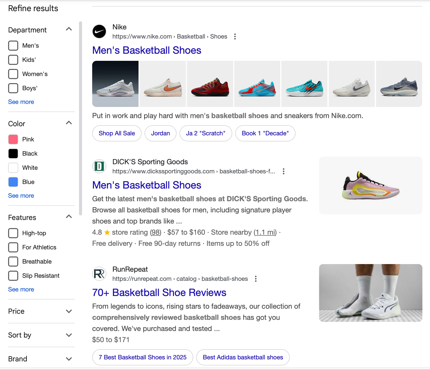The width and height of the screenshot is (430, 370).
Task: Select the Blue color swatch
Action: click(x=13, y=182)
